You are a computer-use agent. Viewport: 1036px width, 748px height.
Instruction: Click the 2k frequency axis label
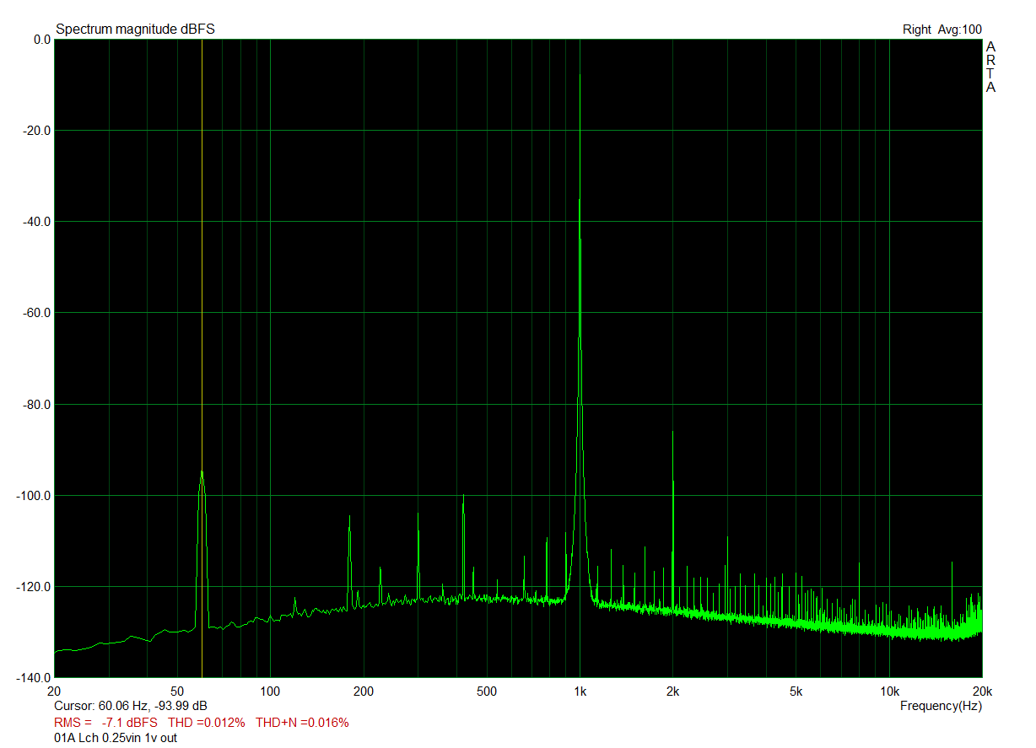(672, 691)
